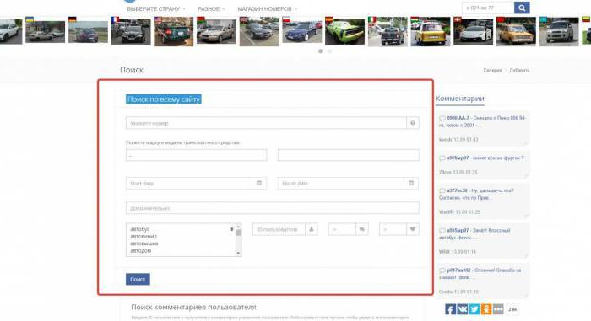The image size is (591, 321).
Task: Share via the Facebook icon
Action: click(450, 309)
